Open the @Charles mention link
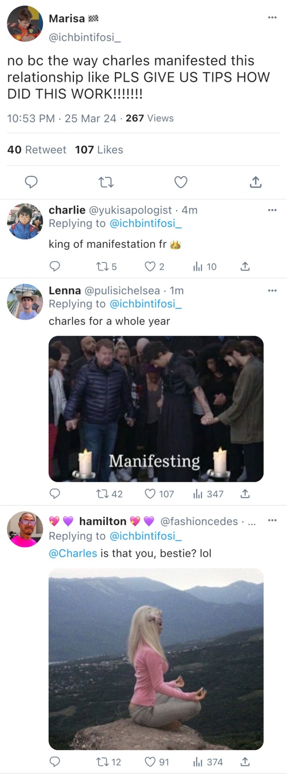 (x=73, y=553)
